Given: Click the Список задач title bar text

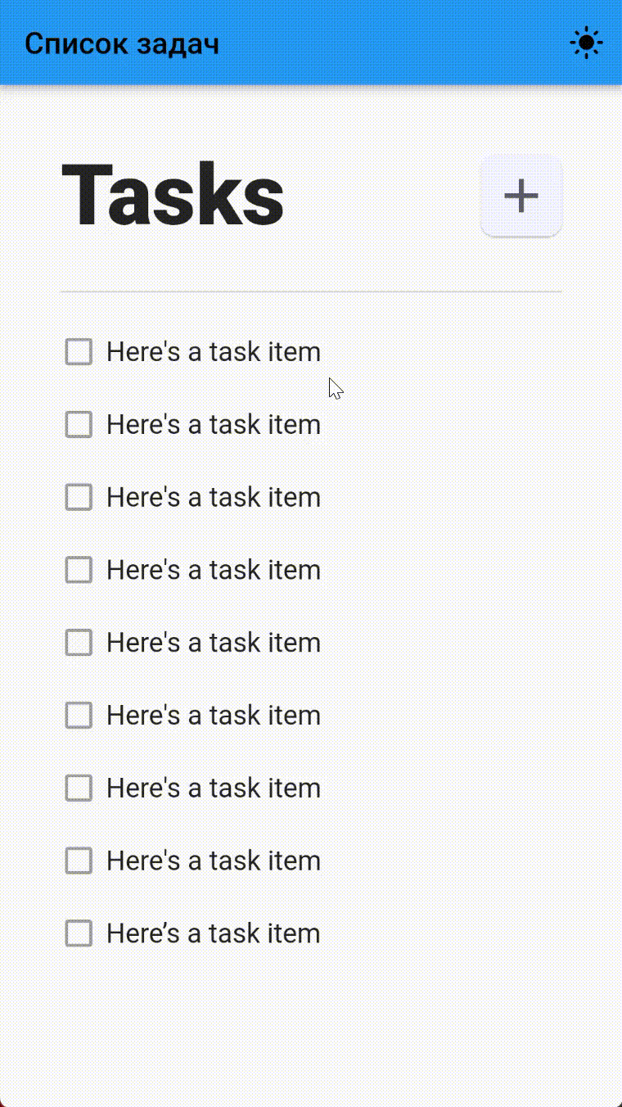Looking at the screenshot, I should (123, 43).
